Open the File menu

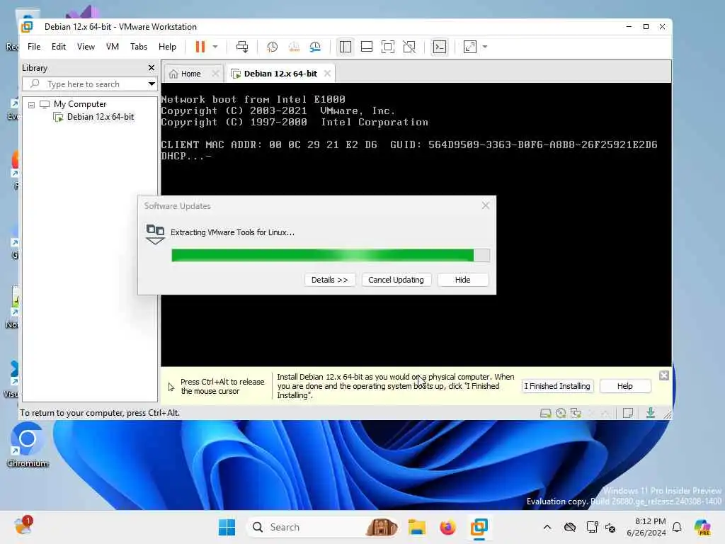tap(34, 47)
